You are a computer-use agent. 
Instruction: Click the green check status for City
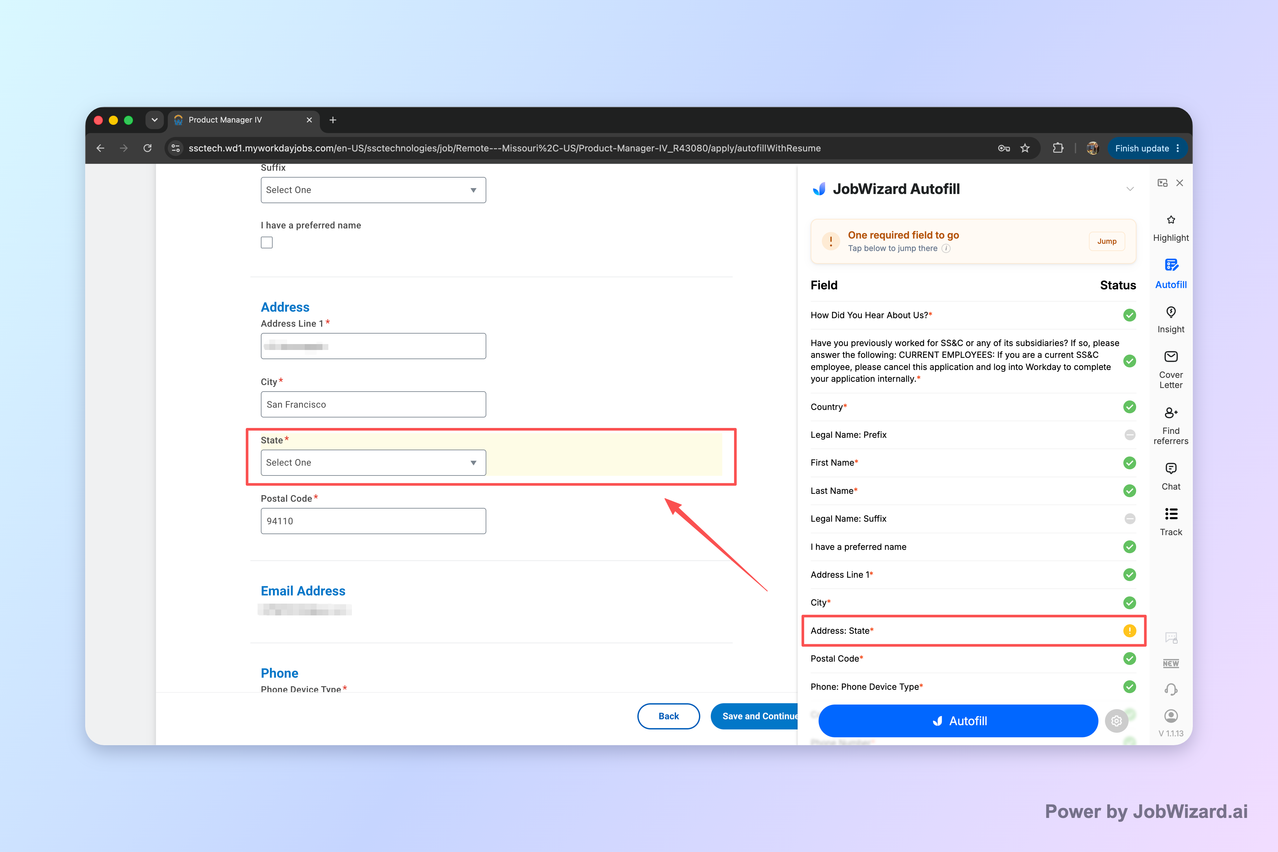point(1130,603)
